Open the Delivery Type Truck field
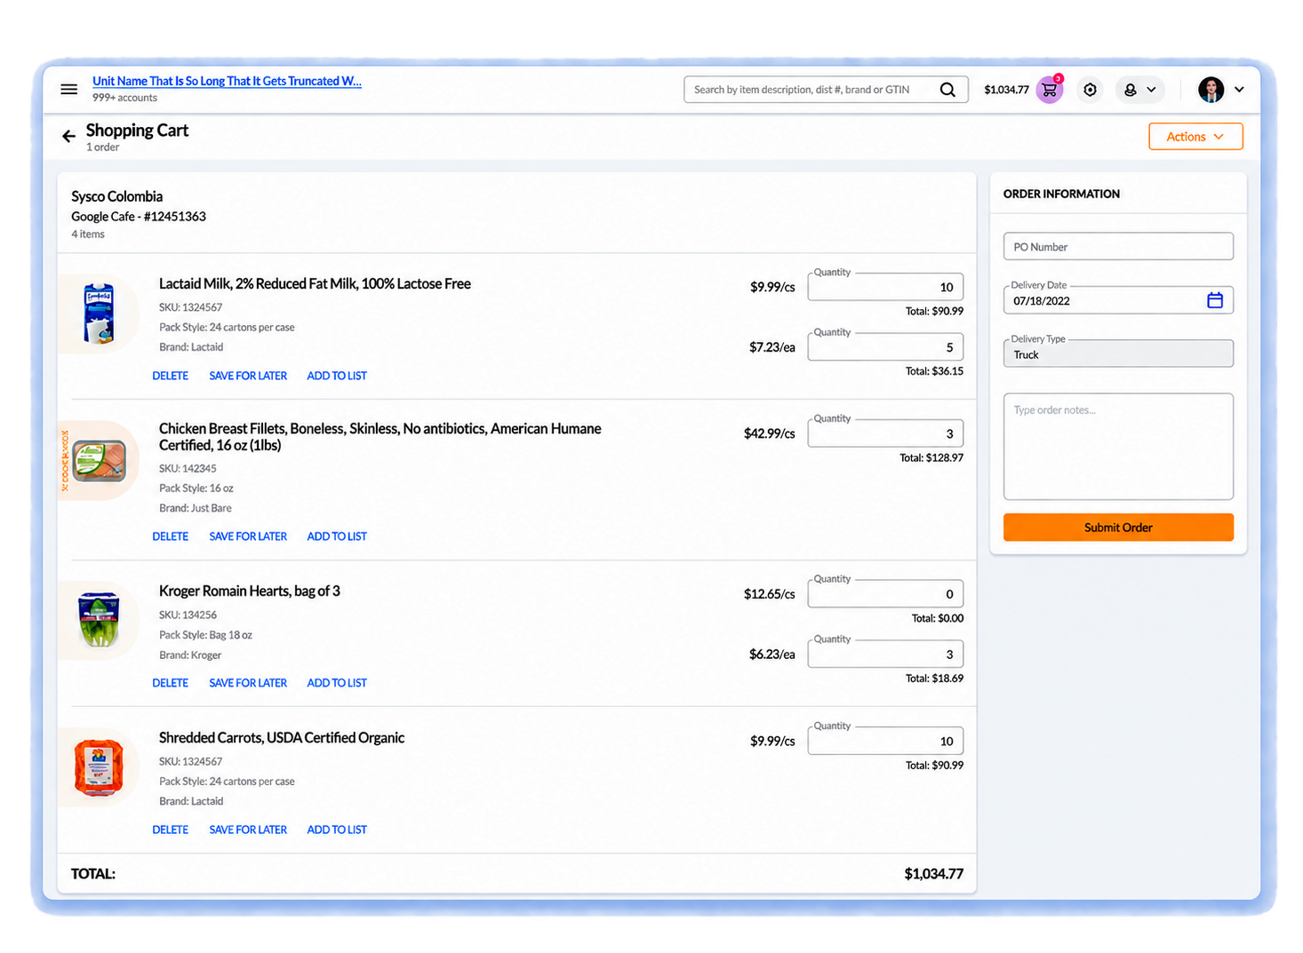Viewport: 1303px width, 953px height. tap(1118, 353)
